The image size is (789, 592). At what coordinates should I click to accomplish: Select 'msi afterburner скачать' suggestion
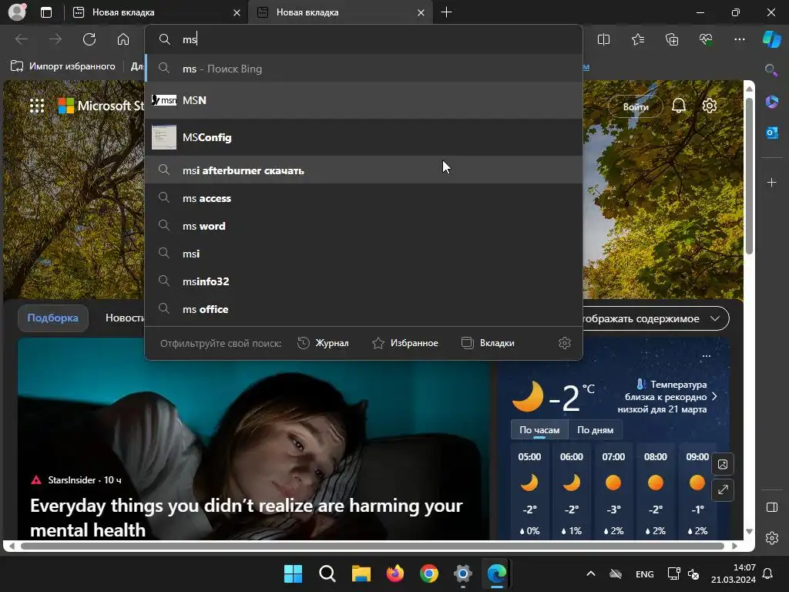click(x=364, y=170)
